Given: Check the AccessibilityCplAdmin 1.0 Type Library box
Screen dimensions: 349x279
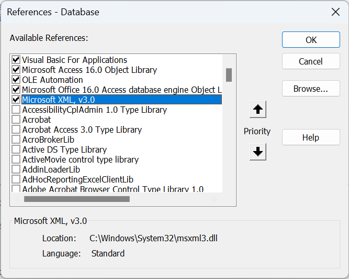Looking at the screenshot, I should click(x=16, y=110).
